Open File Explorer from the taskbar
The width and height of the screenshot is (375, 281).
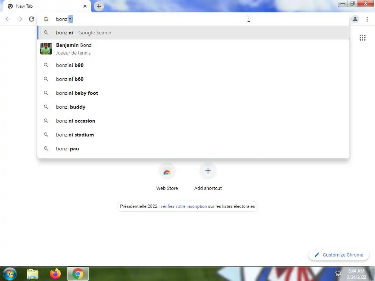(33, 274)
